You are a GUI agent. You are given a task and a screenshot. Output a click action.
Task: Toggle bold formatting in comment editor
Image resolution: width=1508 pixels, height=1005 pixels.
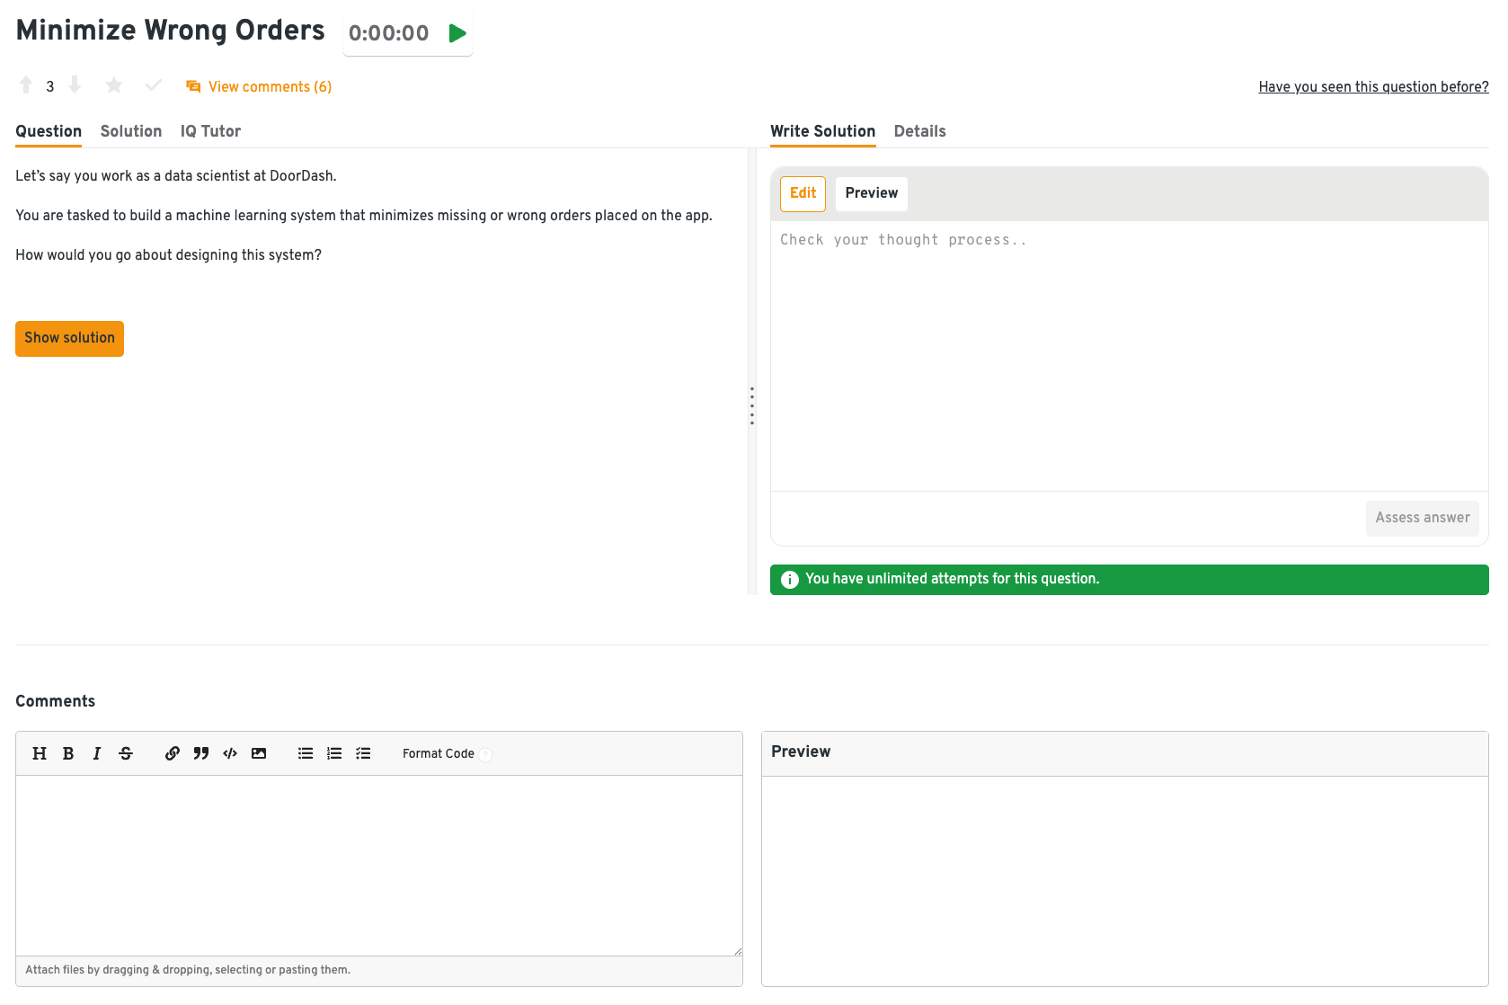68,753
